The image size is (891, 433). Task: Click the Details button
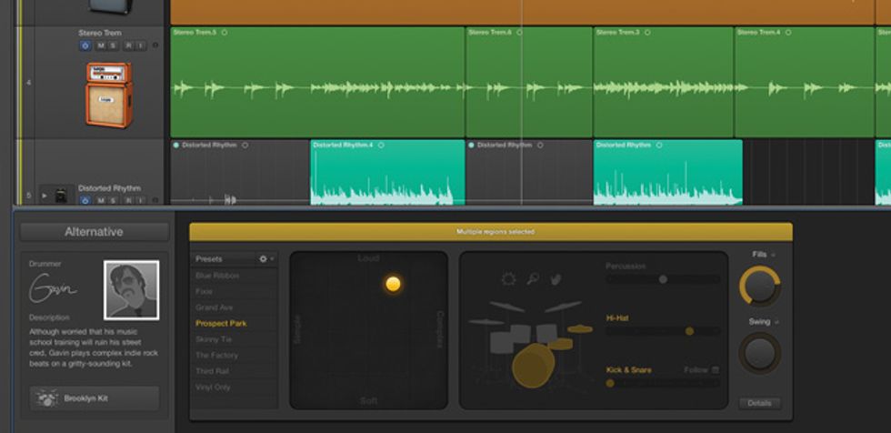pyautogui.click(x=758, y=402)
